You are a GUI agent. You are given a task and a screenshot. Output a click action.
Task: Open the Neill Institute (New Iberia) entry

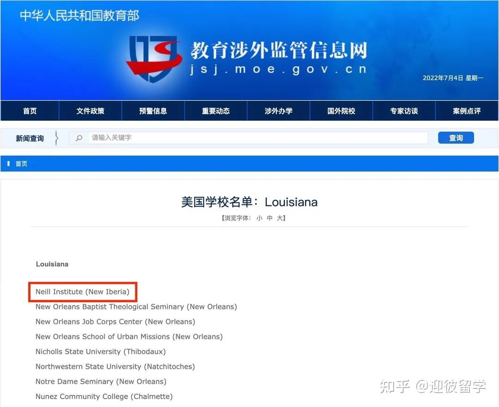(x=82, y=292)
